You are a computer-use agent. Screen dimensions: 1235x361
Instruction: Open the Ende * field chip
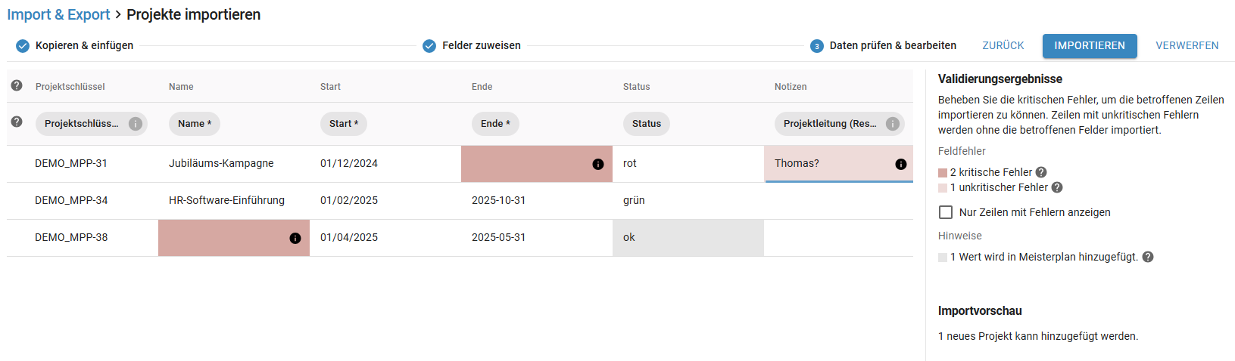pos(495,124)
